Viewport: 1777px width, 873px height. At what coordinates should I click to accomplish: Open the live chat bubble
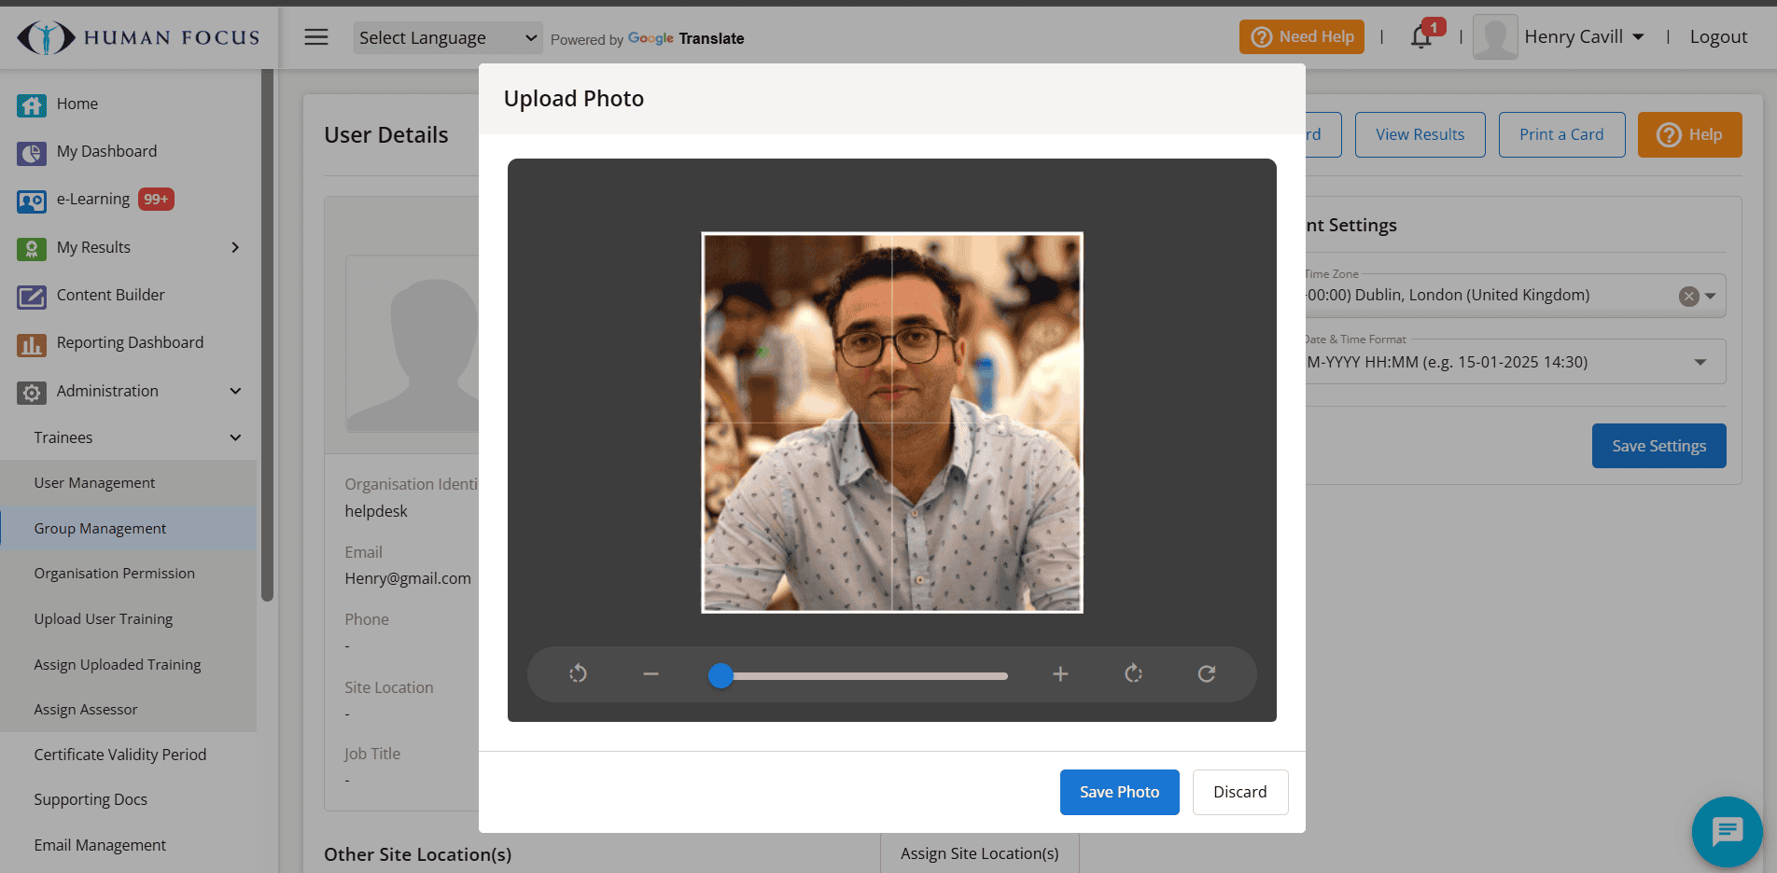1726,831
